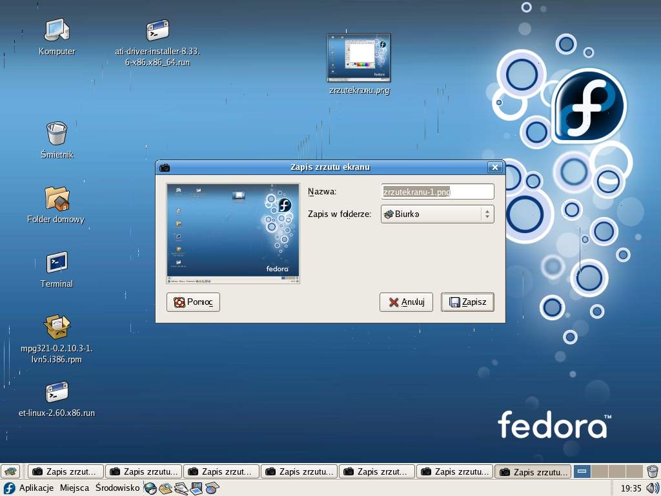Viewport: 661px width, 496px height.
Task: Click the Pomoc help button
Action: [x=193, y=302]
